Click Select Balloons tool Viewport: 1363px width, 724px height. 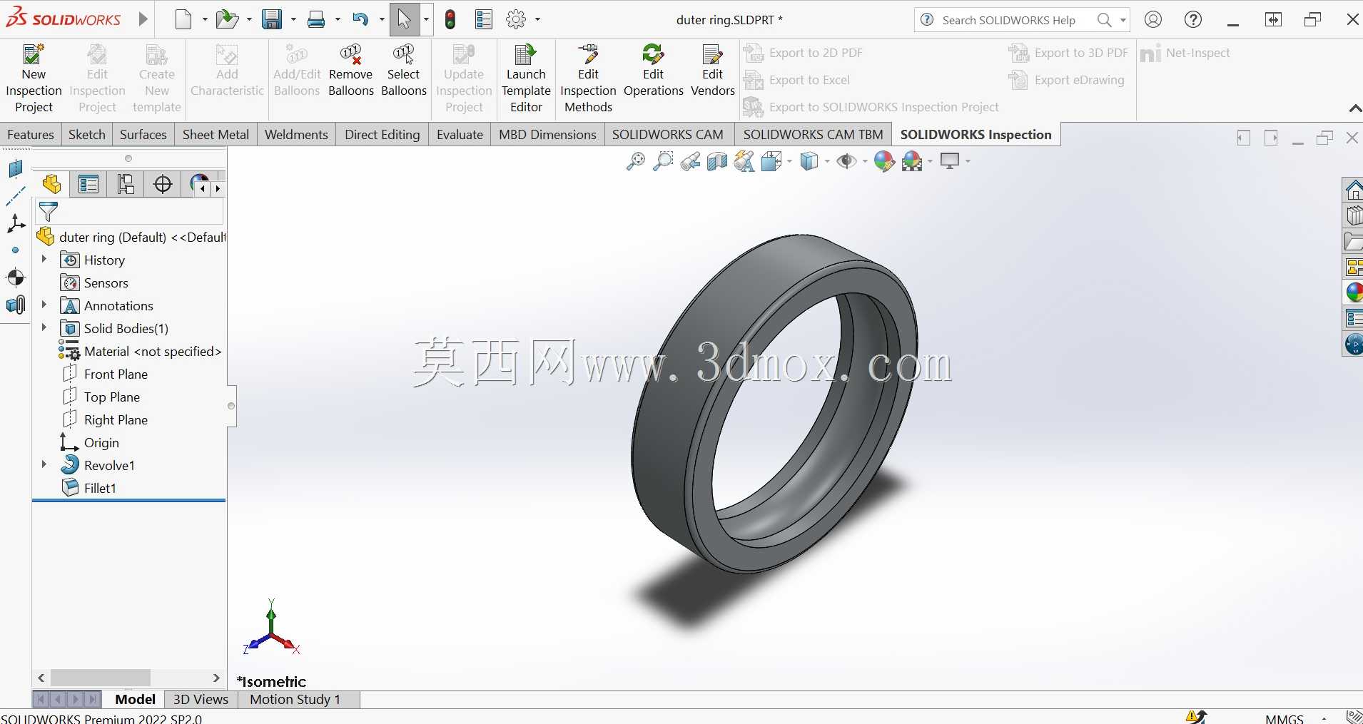[x=404, y=71]
